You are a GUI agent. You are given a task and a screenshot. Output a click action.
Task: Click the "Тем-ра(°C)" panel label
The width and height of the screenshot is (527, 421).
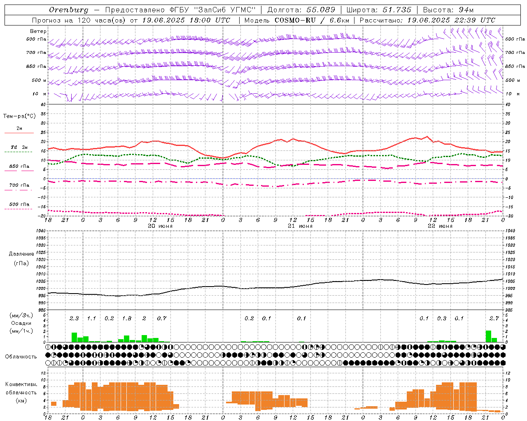pyautogui.click(x=19, y=116)
